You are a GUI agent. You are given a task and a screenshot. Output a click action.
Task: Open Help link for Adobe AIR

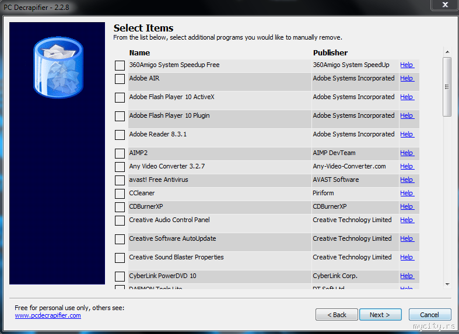pyautogui.click(x=407, y=78)
